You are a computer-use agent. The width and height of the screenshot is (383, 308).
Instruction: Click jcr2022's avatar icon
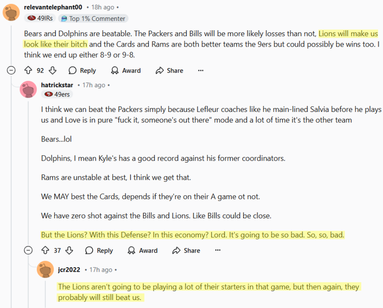point(45,270)
